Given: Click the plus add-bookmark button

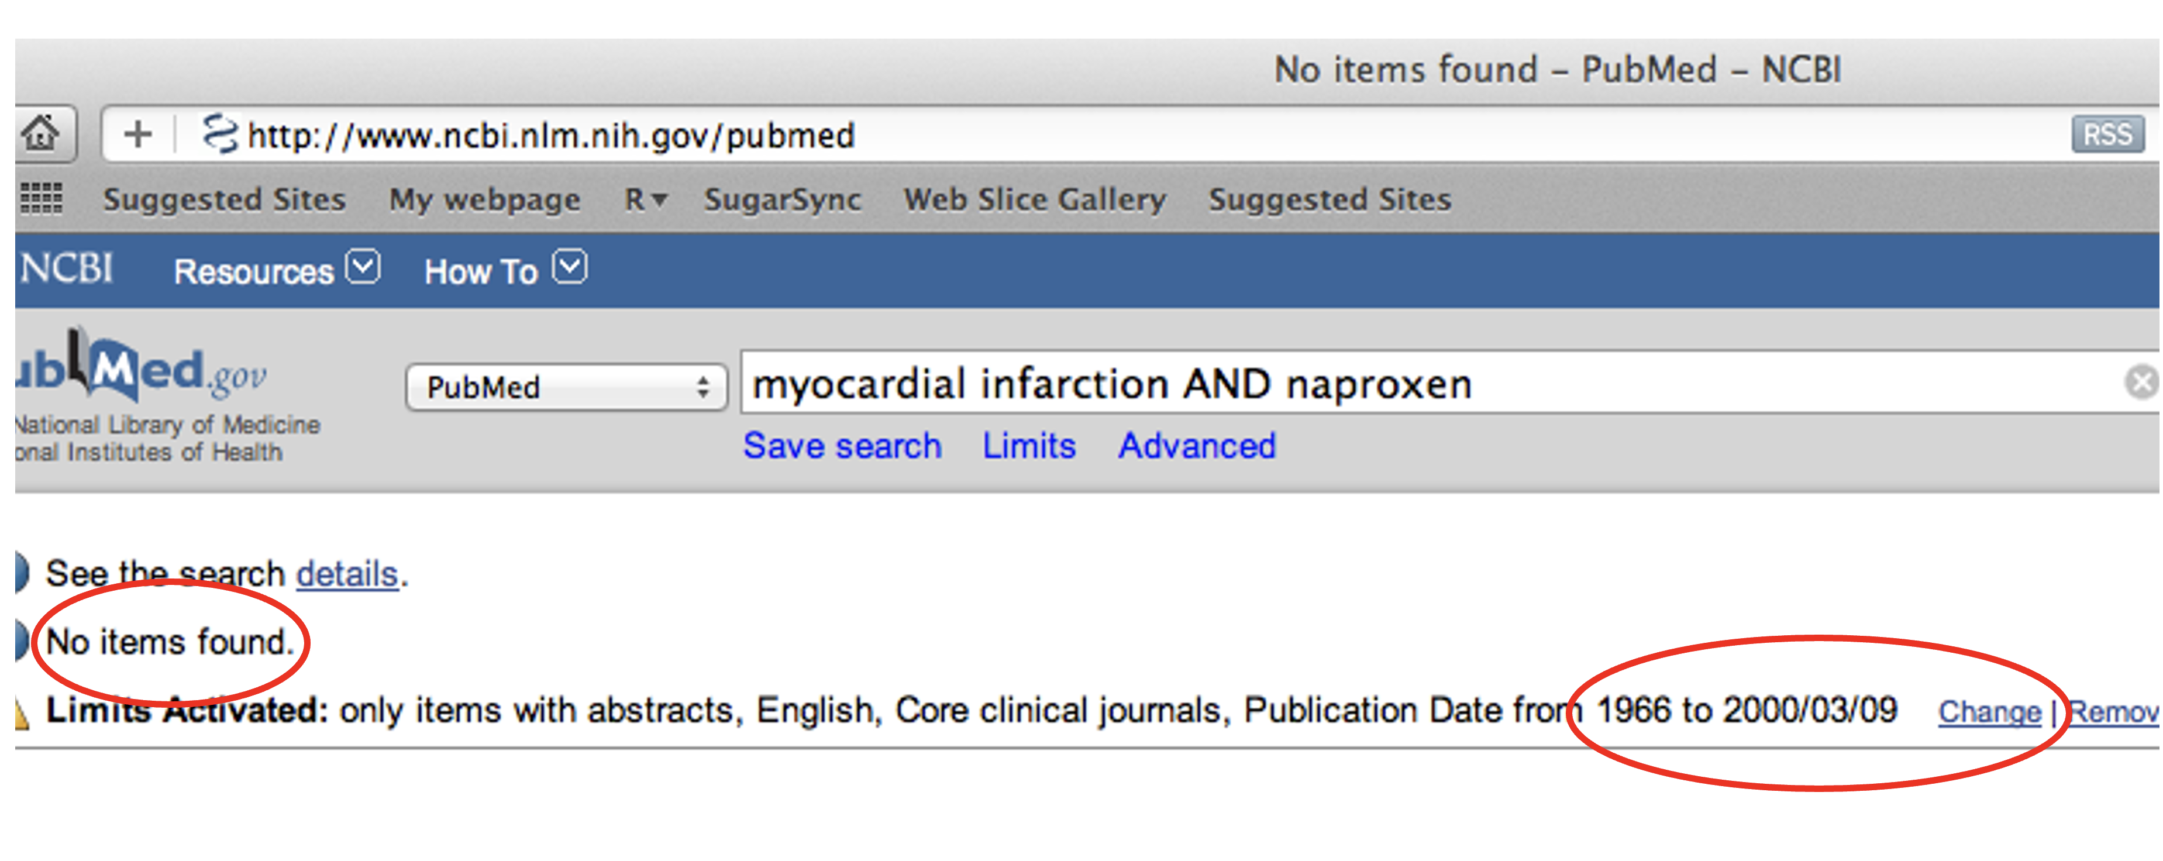Looking at the screenshot, I should [x=137, y=133].
